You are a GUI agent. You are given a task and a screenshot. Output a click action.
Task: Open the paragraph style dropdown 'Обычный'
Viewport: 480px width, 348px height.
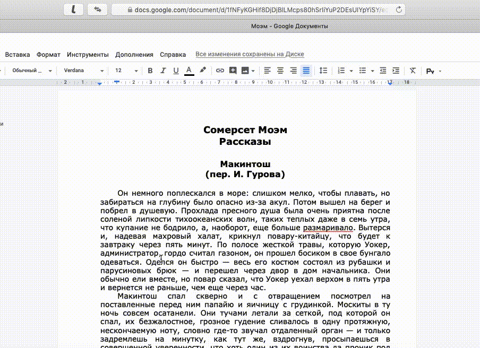32,71
